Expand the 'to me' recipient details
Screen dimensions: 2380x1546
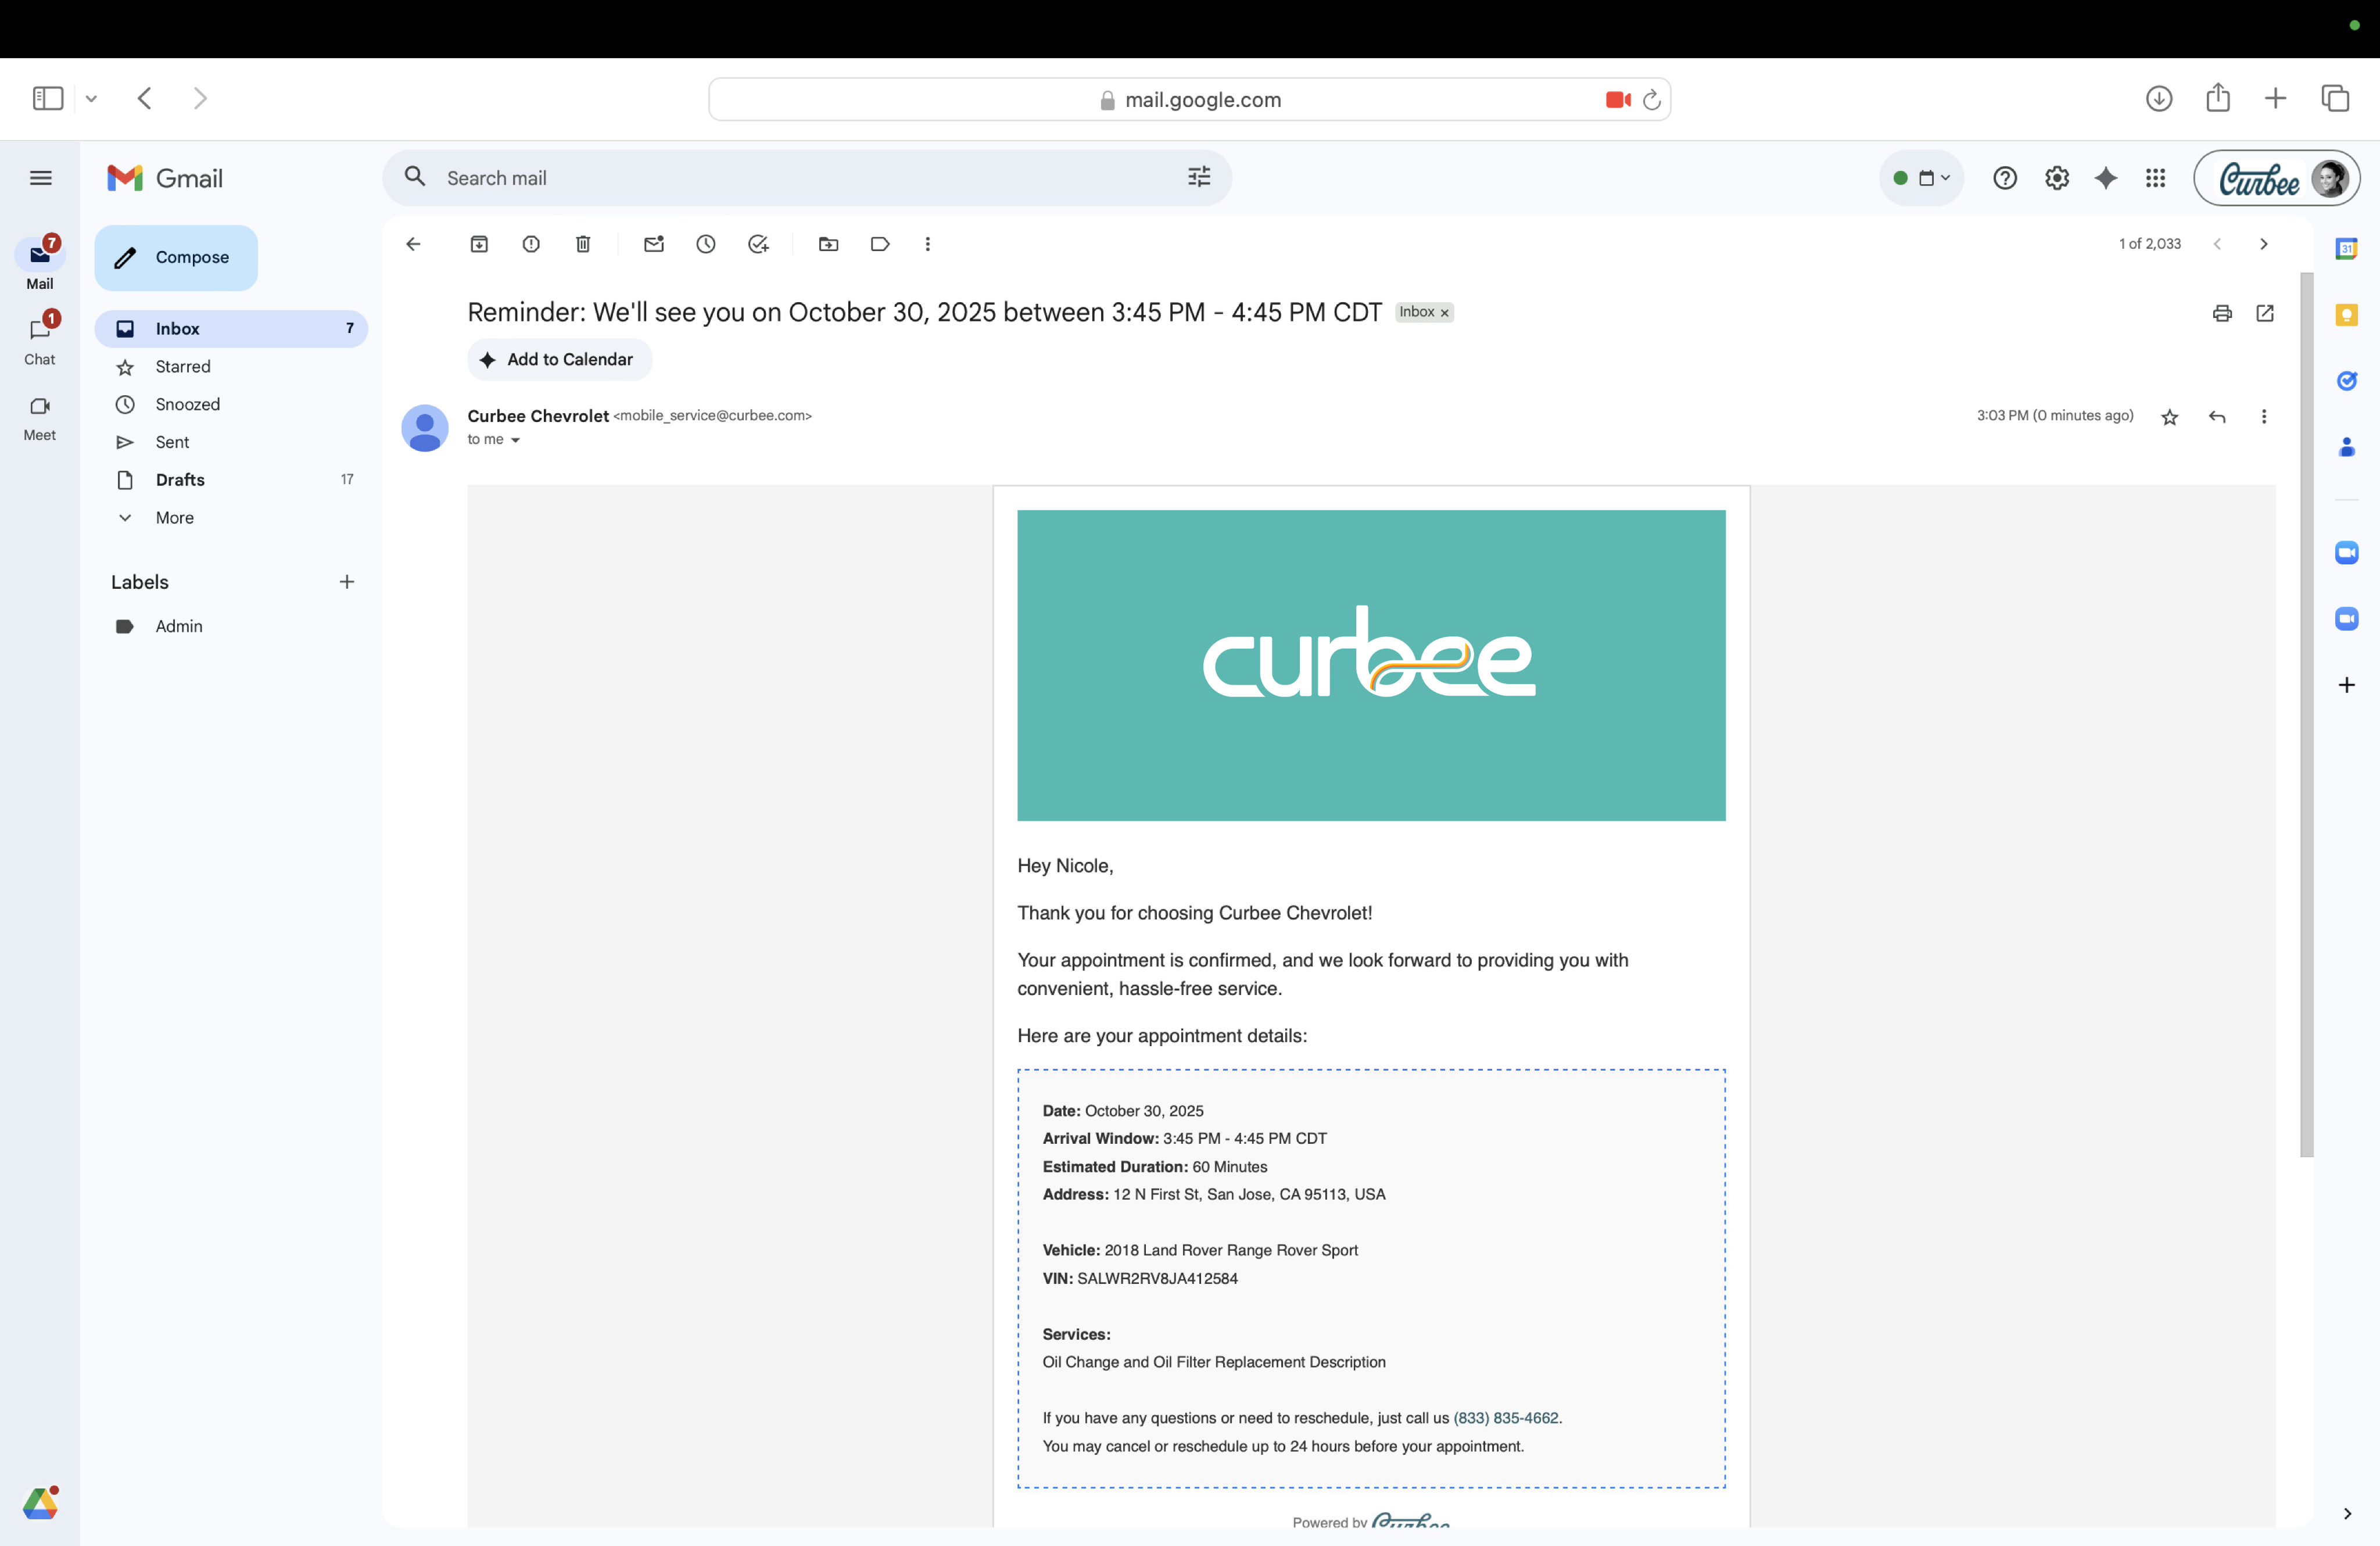click(x=515, y=440)
